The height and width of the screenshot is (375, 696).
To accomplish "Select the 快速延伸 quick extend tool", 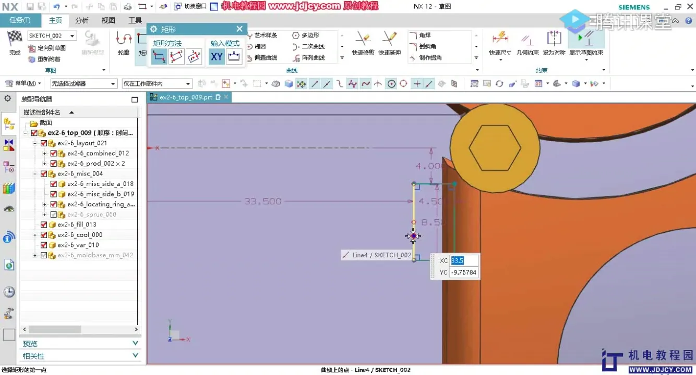I will click(x=389, y=42).
